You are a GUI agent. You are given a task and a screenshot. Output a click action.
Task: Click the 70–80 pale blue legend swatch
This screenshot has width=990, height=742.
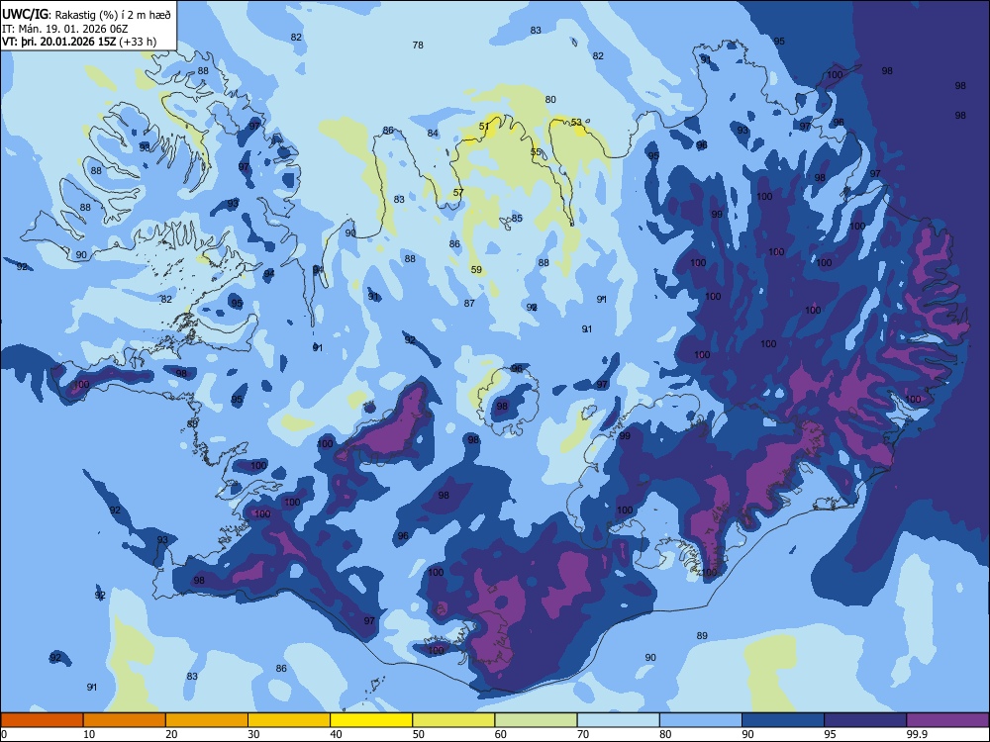(618, 720)
